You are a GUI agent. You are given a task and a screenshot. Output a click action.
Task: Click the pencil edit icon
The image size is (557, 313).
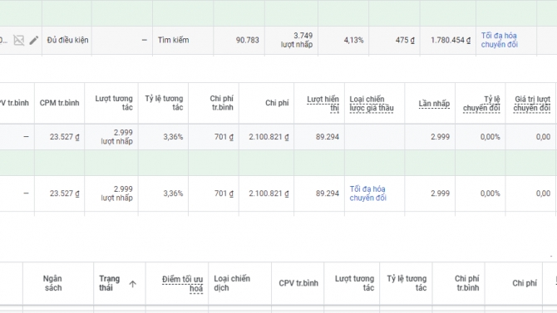(34, 40)
